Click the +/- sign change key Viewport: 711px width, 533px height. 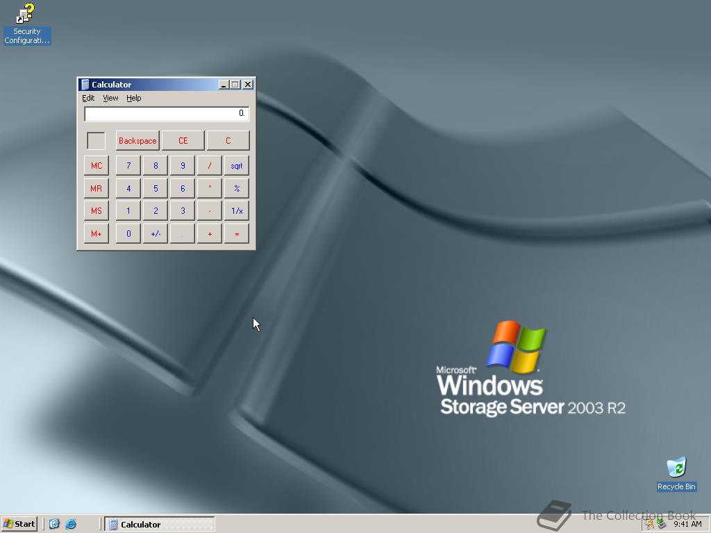(x=156, y=234)
